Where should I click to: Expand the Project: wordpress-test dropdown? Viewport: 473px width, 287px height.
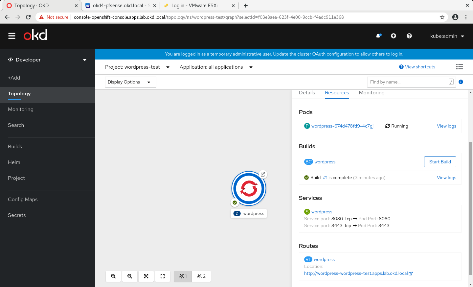[x=137, y=67]
